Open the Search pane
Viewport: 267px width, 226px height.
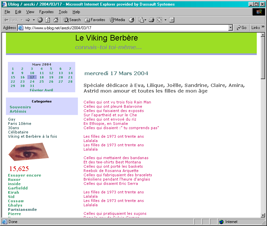point(72,20)
